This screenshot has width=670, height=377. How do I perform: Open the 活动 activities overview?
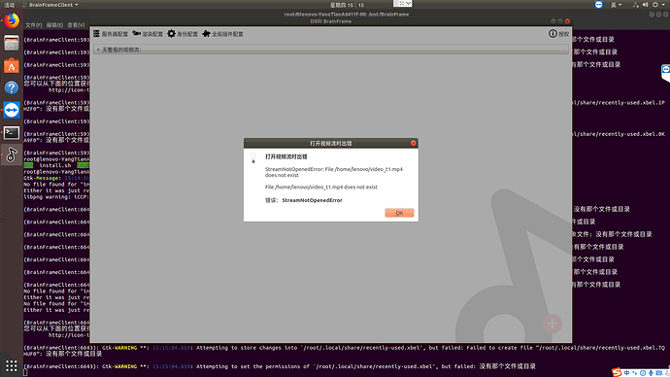pos(10,5)
